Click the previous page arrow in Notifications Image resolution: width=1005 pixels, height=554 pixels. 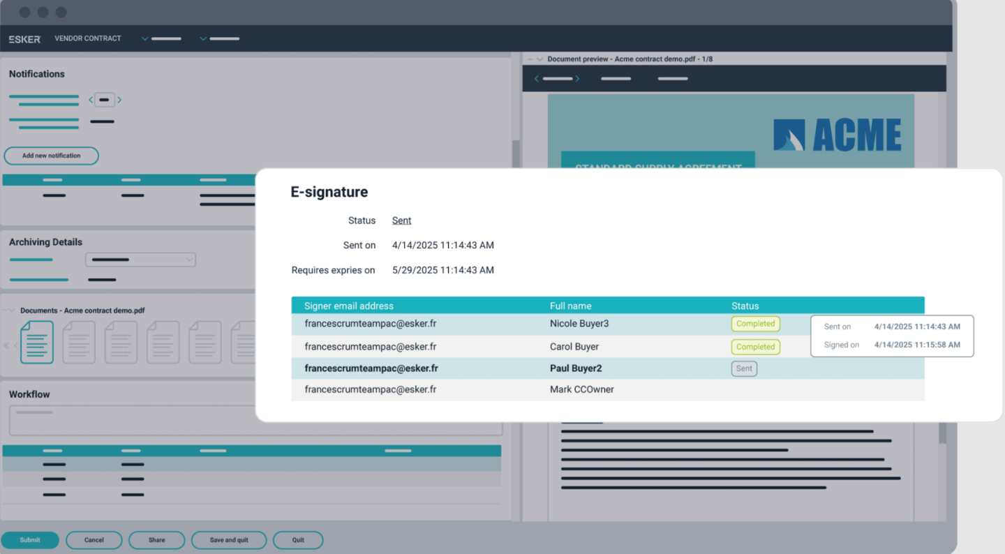(90, 99)
